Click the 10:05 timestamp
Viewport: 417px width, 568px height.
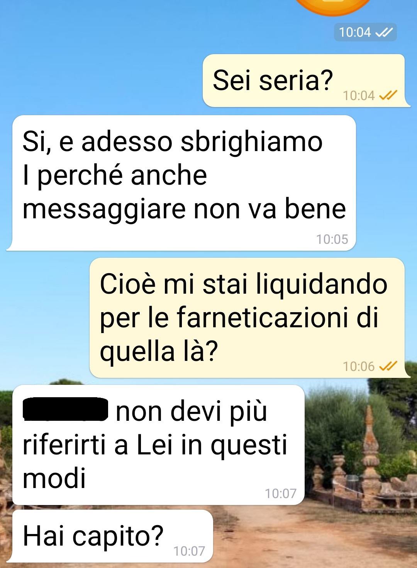pos(332,239)
